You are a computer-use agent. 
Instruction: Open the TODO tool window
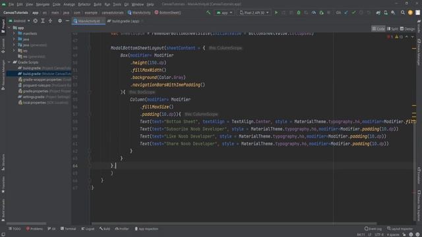pyautogui.click(x=15, y=229)
